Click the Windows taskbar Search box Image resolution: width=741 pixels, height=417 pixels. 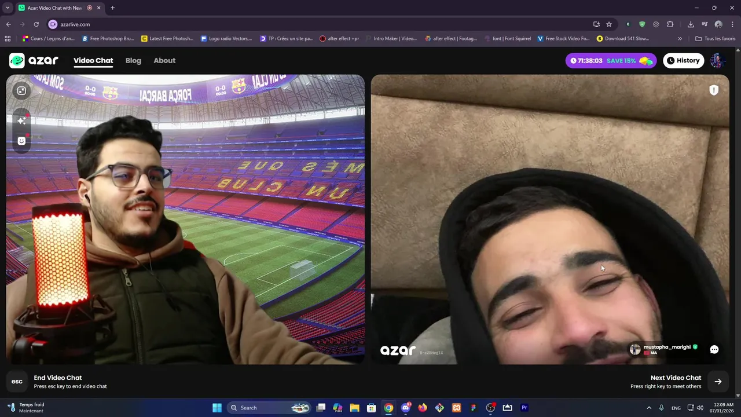pyautogui.click(x=268, y=408)
